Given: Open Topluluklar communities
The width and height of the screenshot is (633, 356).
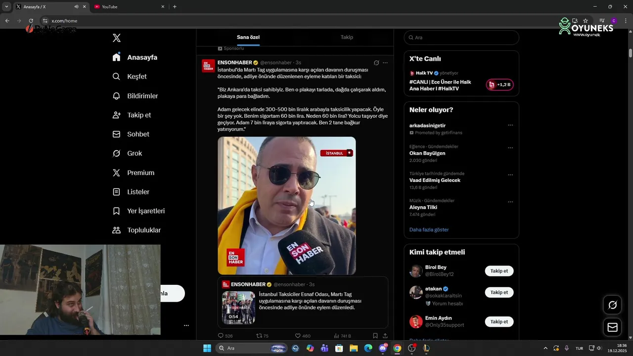Looking at the screenshot, I should [x=136, y=230].
